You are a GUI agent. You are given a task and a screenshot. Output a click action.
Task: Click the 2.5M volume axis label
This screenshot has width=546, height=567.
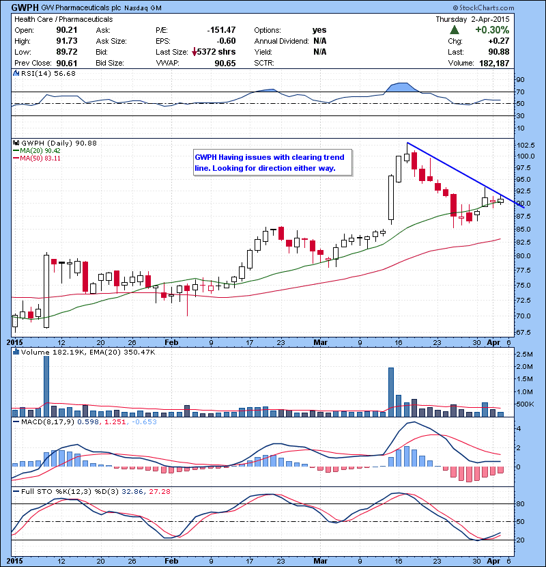[525, 355]
